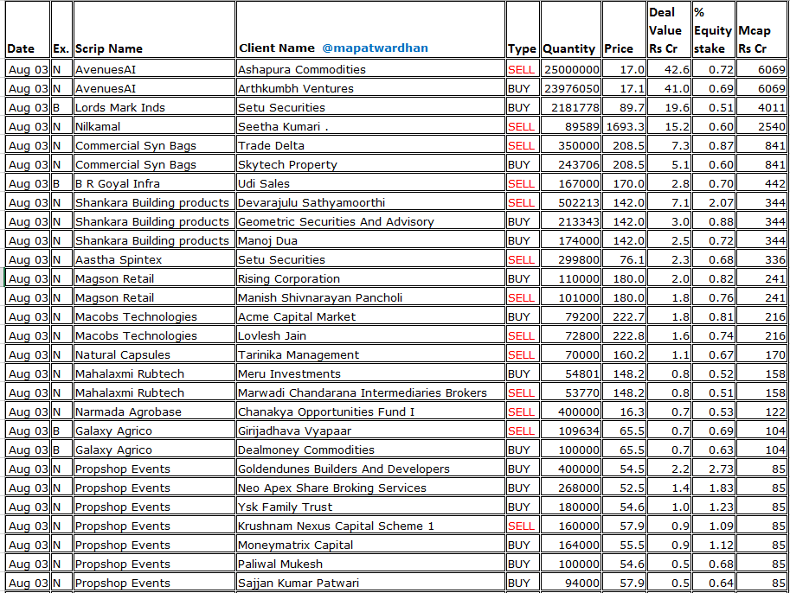Select the equity stake value 2.73
Viewport: 790px width, 593px height.
coord(721,469)
